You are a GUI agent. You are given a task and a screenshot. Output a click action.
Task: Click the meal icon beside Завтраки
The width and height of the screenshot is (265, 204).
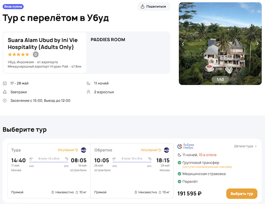5,92
